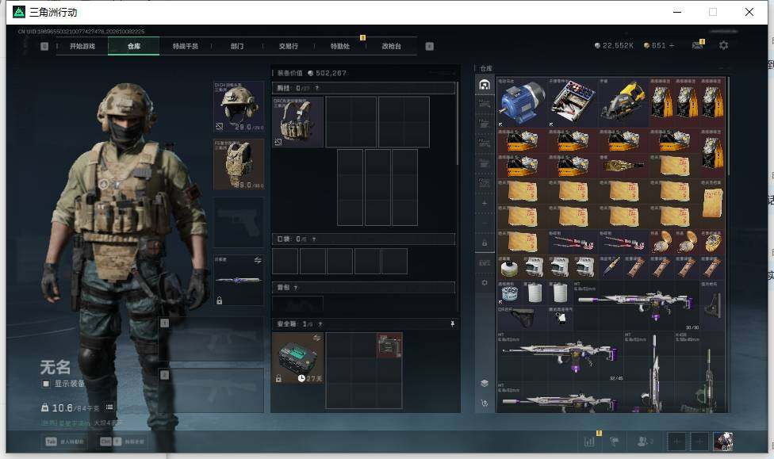
Task: Click primary weapon slot 2
Action: [211, 390]
